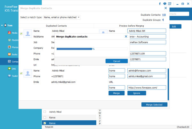Close the Merge duplicate contacts progress dialog
Viewport: 192px width, 129px height.
point(126,37)
